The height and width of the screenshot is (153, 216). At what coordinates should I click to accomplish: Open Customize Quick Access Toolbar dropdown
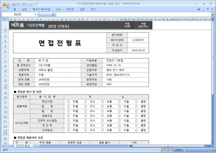pyautogui.click(x=37, y=4)
